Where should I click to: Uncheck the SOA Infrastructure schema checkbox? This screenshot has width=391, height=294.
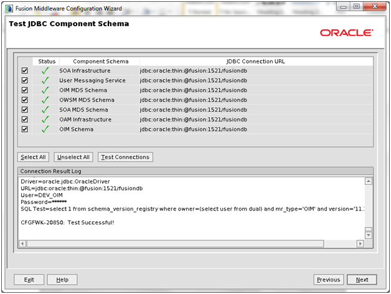(x=25, y=70)
